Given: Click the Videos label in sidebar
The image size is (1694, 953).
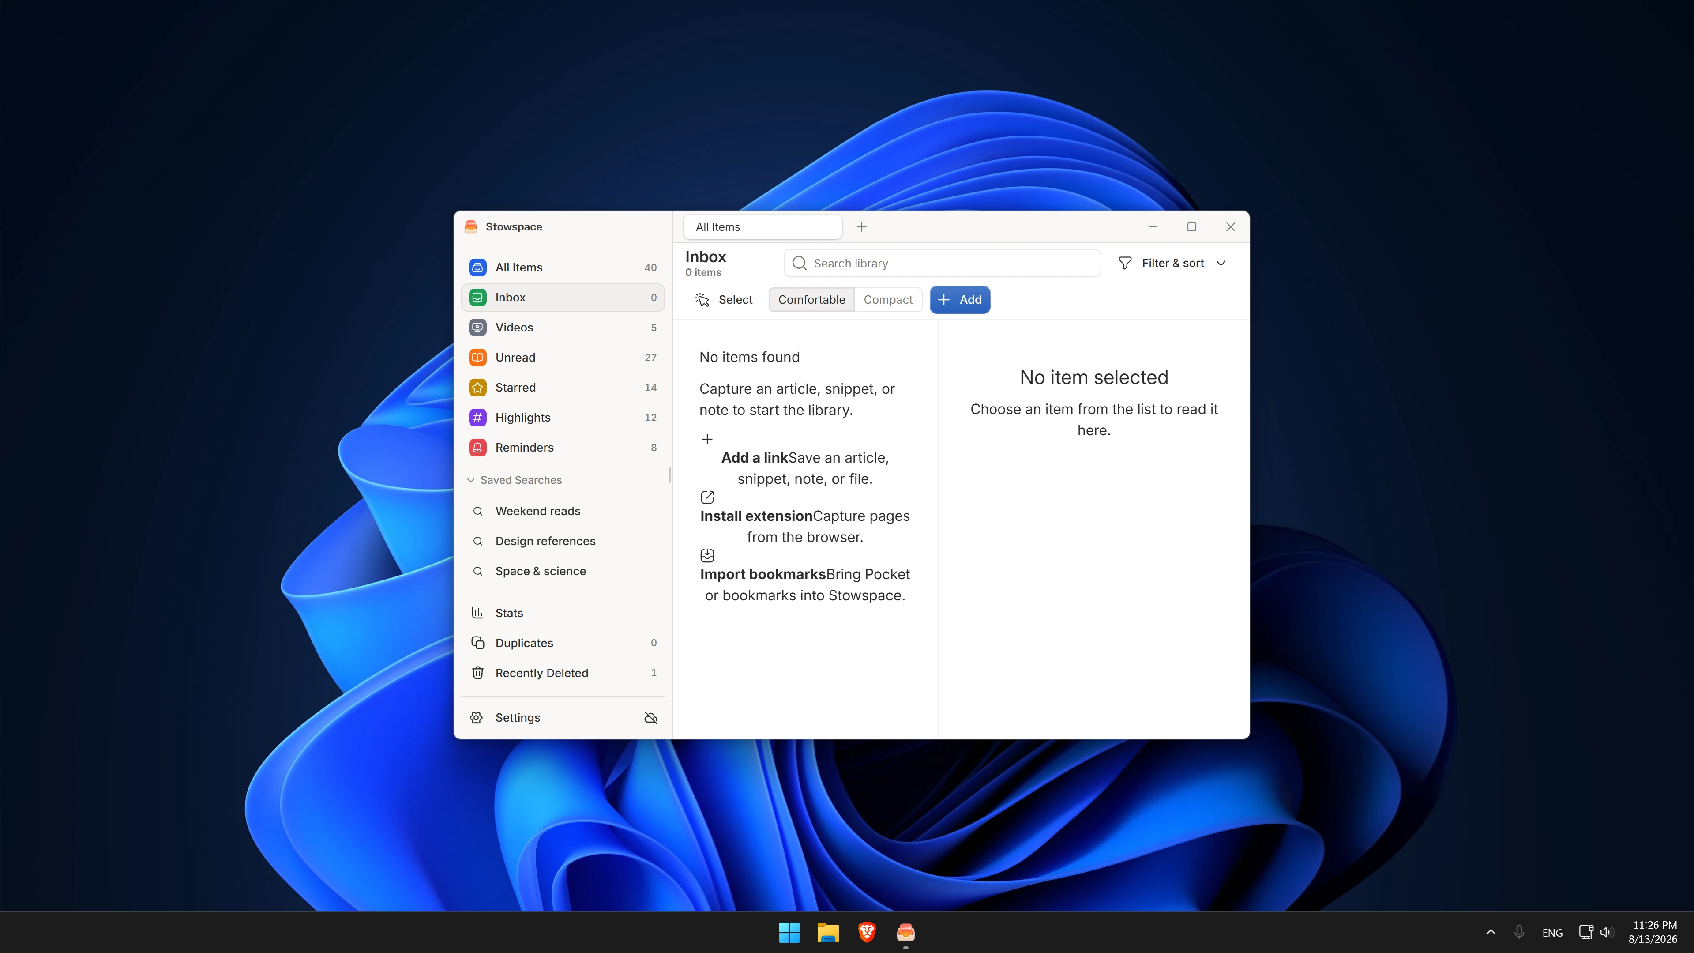Looking at the screenshot, I should click(514, 328).
